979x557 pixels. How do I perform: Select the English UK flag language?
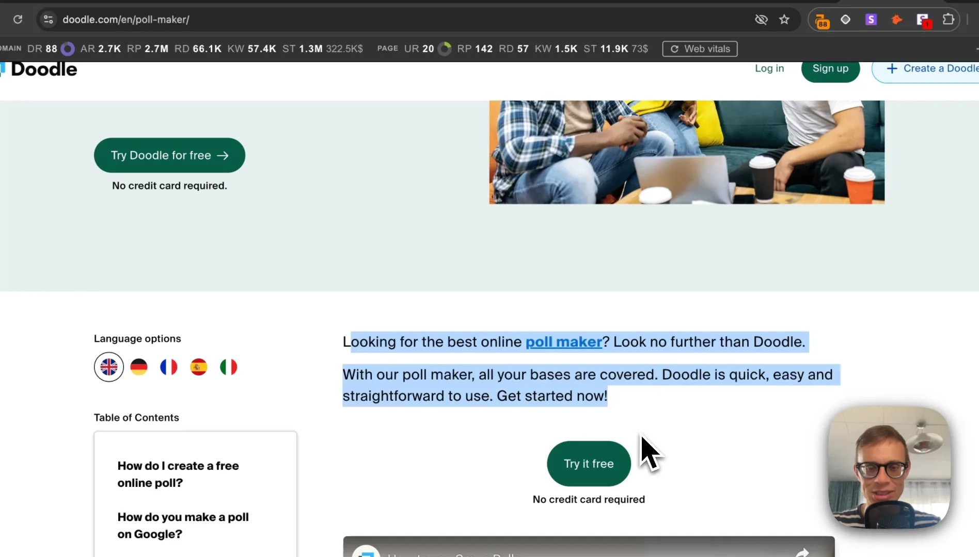click(109, 367)
